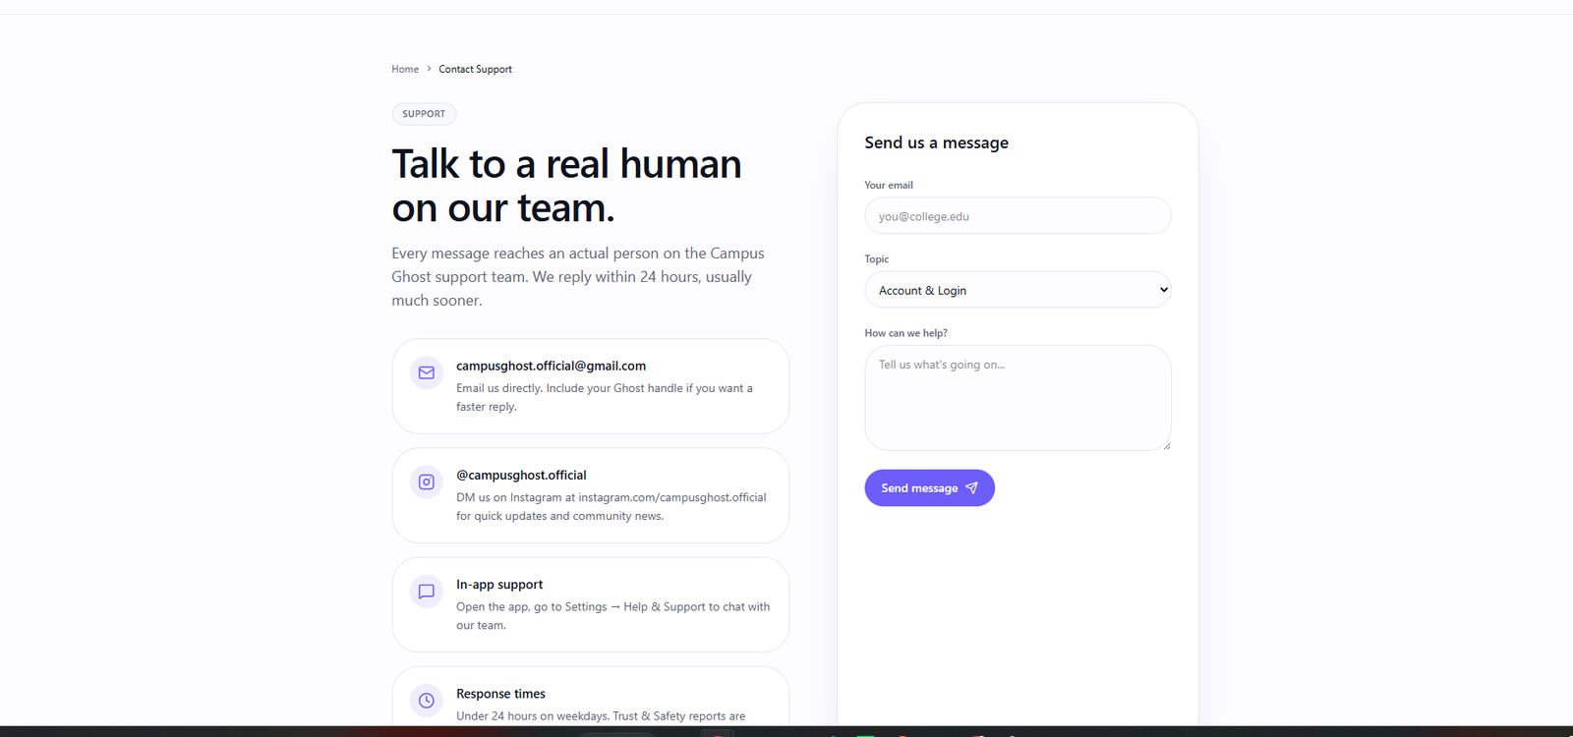Image resolution: width=1573 pixels, height=737 pixels.
Task: Click the textarea resize handle corner
Action: [1166, 445]
